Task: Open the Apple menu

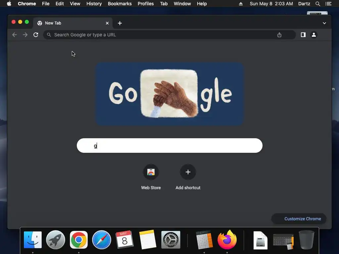Action: tap(9, 4)
